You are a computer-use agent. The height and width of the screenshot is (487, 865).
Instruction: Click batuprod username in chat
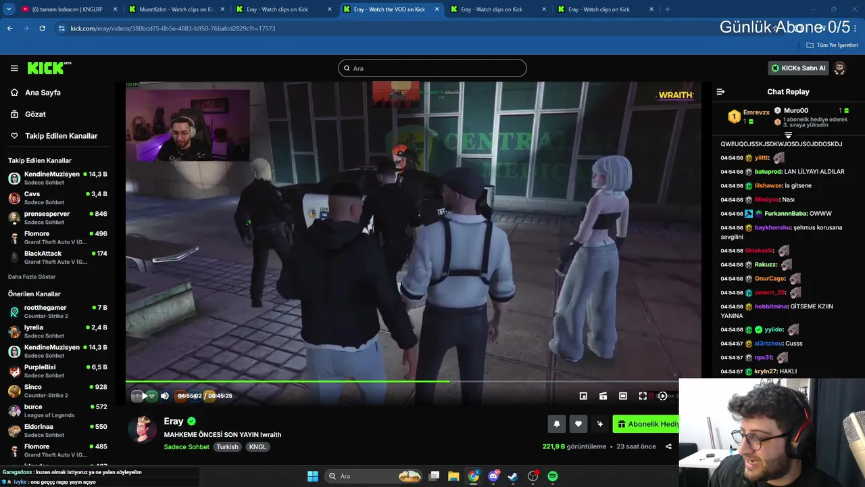coord(768,172)
